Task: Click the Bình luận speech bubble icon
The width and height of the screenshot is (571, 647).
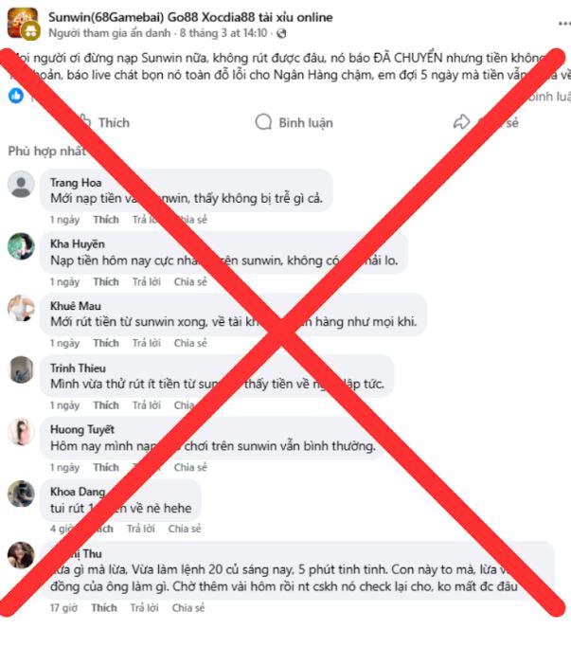Action: 263,122
